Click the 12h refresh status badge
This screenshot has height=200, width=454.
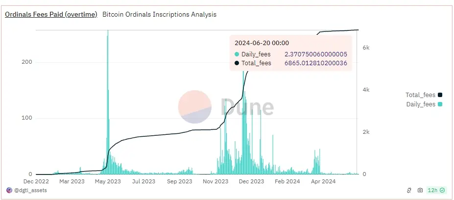tap(433, 190)
